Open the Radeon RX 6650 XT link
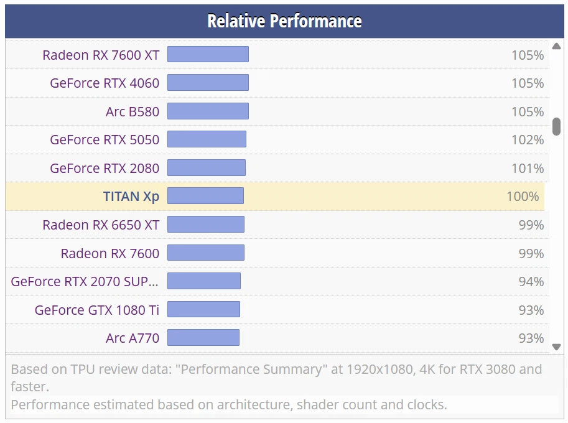This screenshot has height=423, width=568. click(101, 225)
